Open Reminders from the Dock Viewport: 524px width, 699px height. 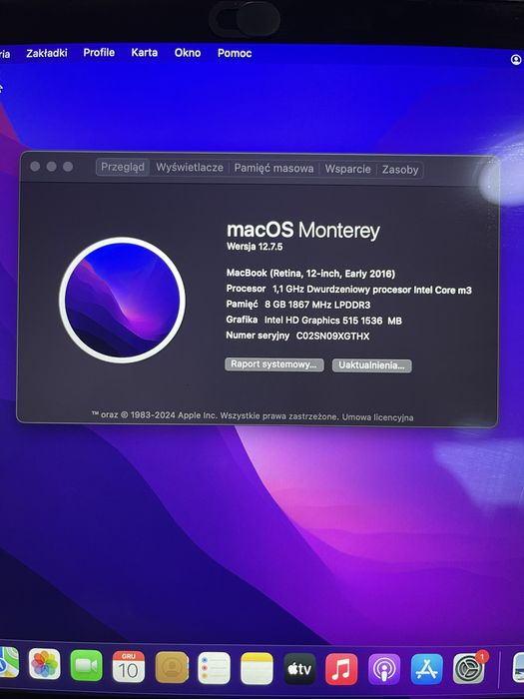coord(214,668)
